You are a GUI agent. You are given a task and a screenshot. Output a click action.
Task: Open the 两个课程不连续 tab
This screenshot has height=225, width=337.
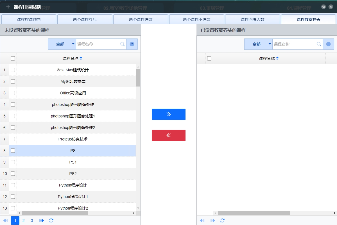[196, 19]
